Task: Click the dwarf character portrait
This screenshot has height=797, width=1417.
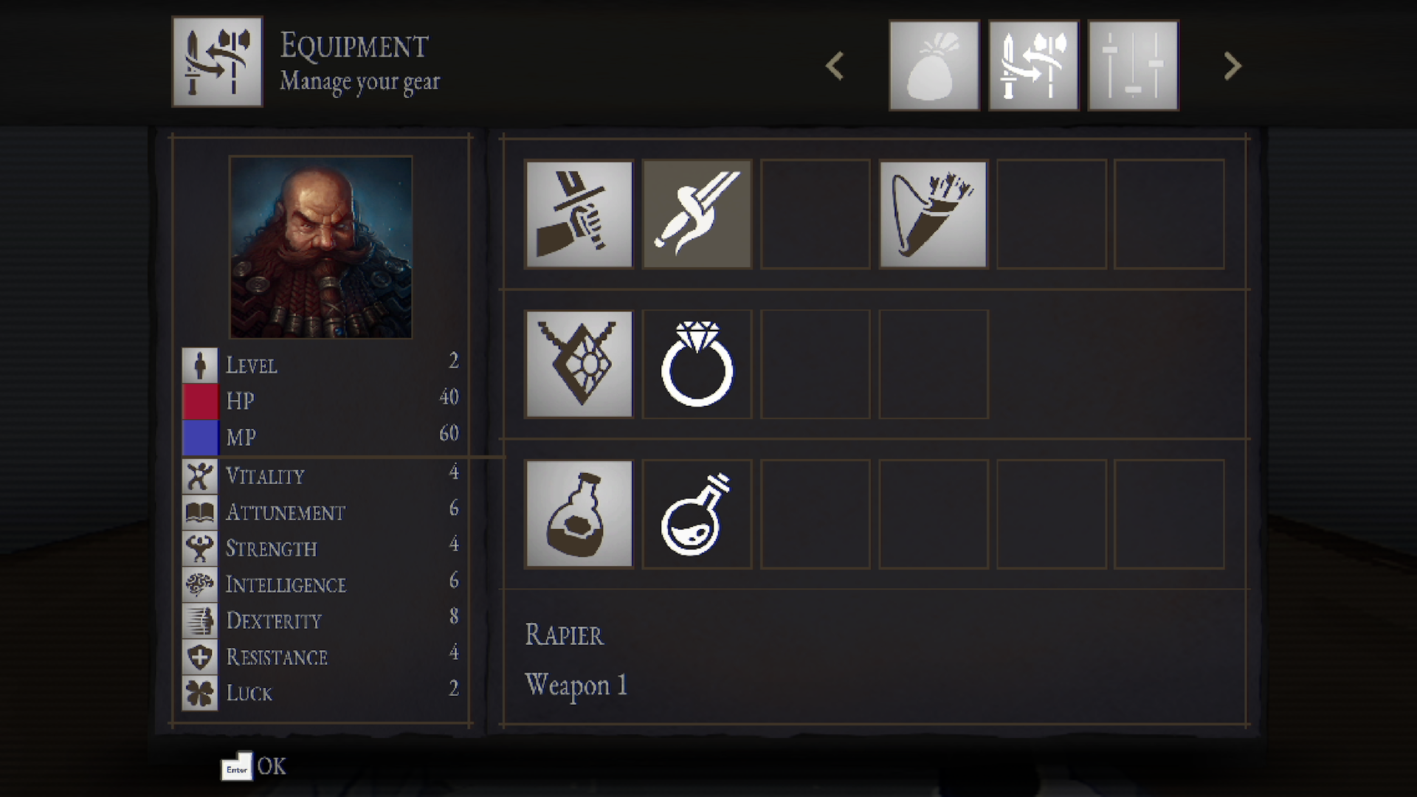Action: (320, 247)
